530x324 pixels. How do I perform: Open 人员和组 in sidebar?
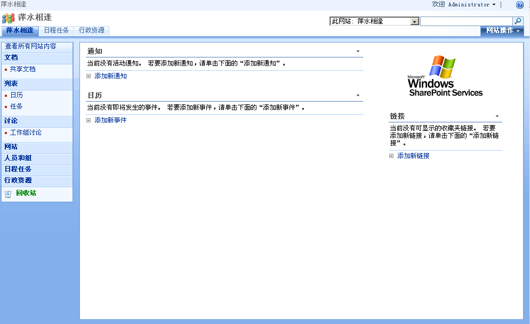18,158
